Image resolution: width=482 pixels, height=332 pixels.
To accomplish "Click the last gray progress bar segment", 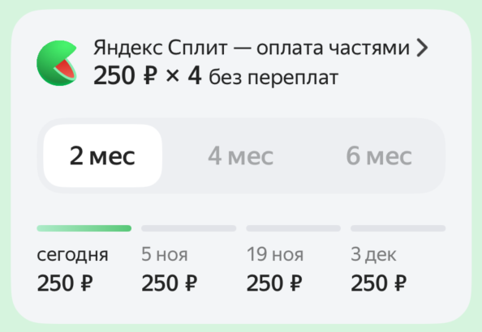I will 398,228.
